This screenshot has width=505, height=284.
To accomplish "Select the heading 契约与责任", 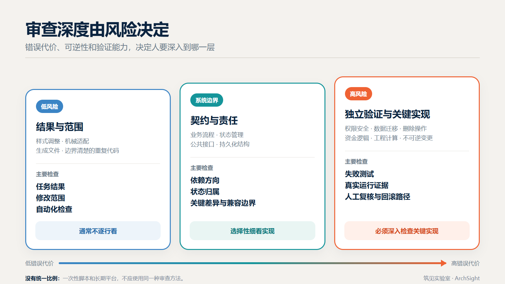I will click(x=214, y=121).
